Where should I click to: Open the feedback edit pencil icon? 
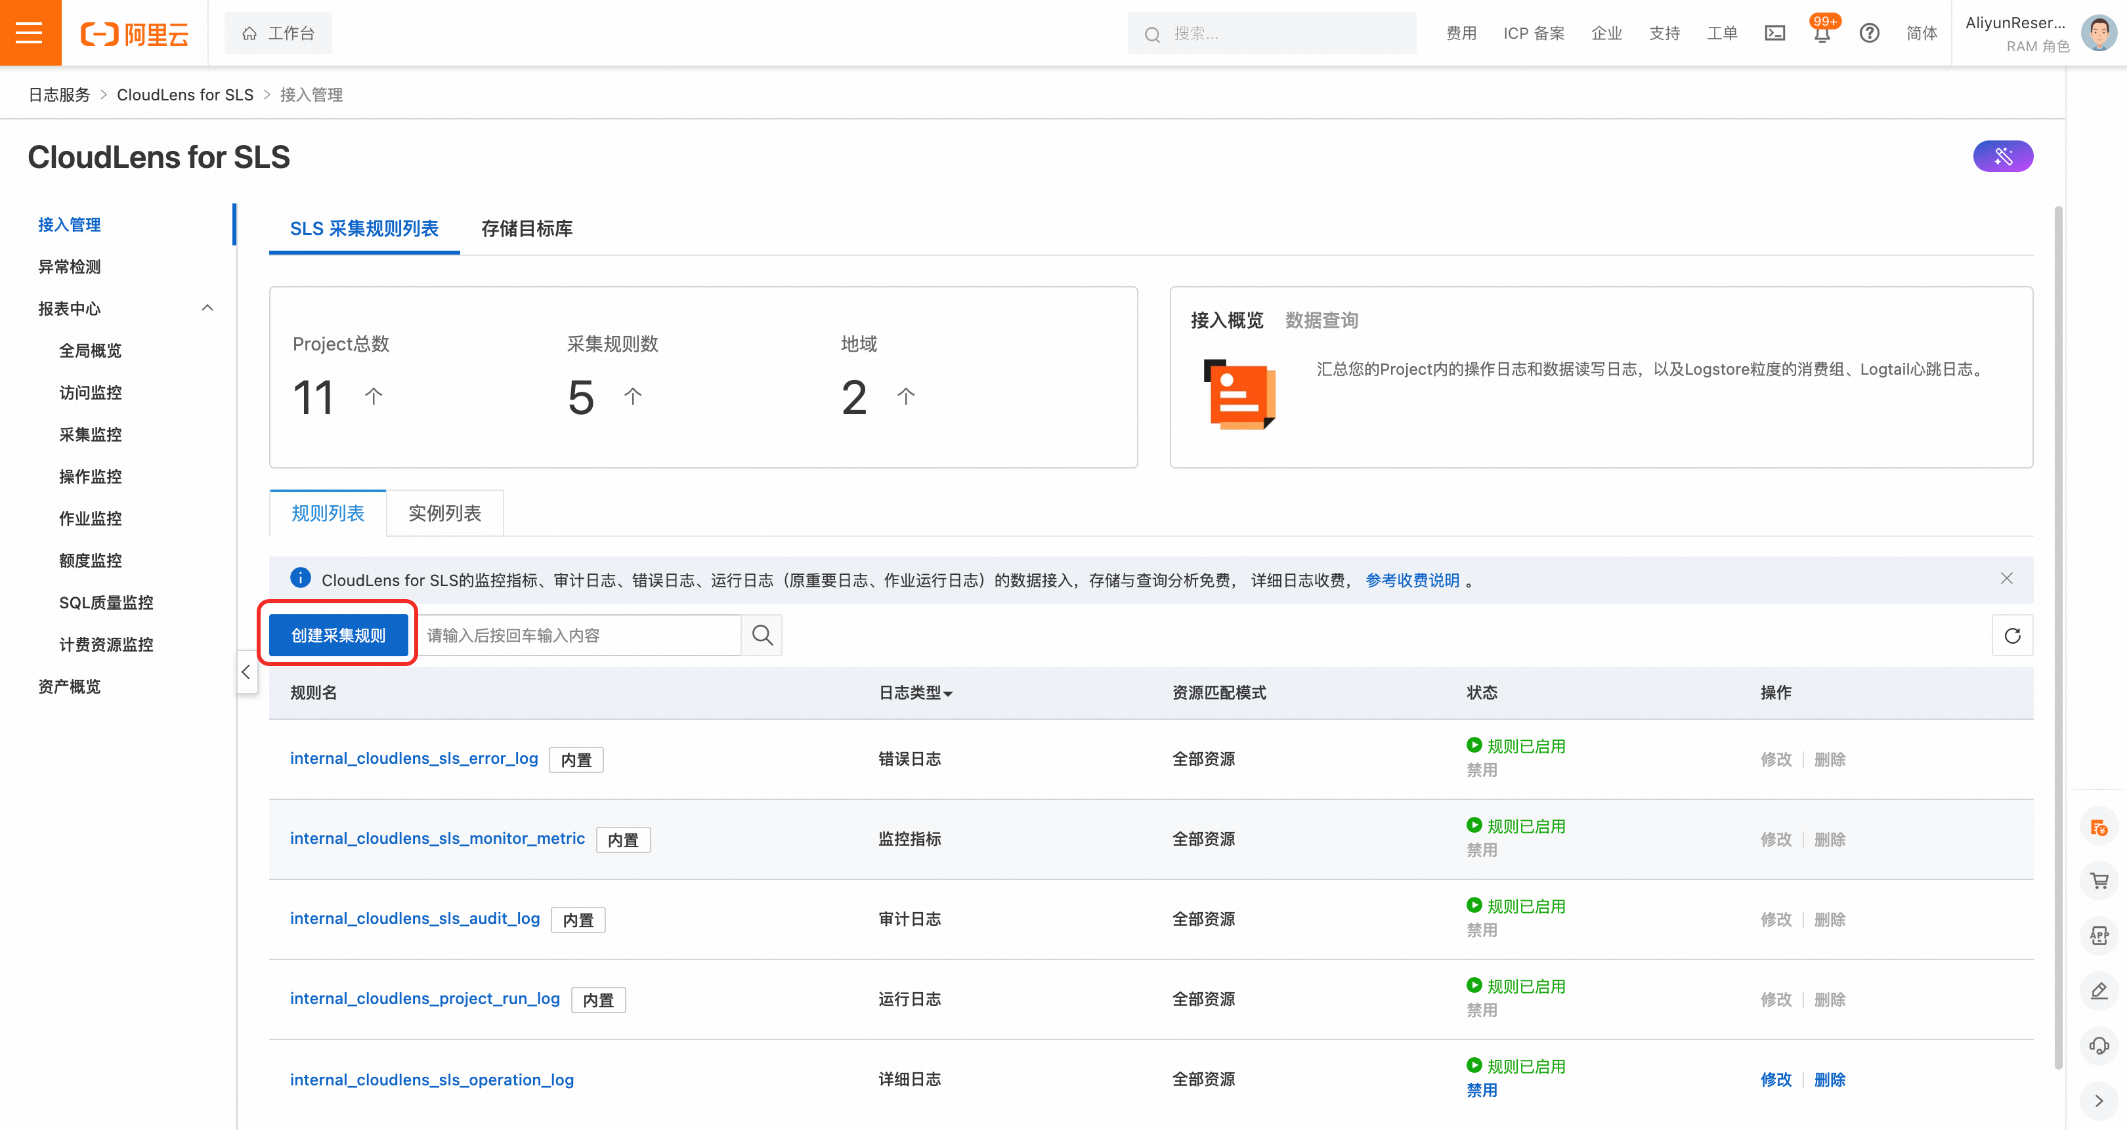tap(2099, 990)
